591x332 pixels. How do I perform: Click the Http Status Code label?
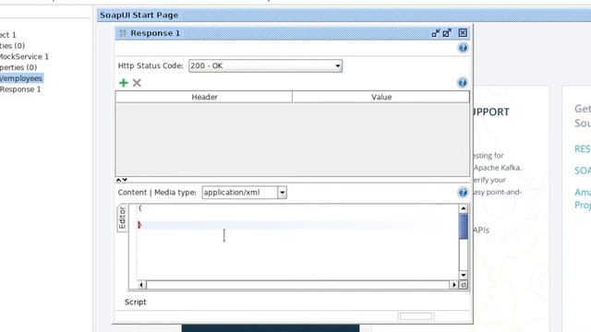(x=151, y=65)
